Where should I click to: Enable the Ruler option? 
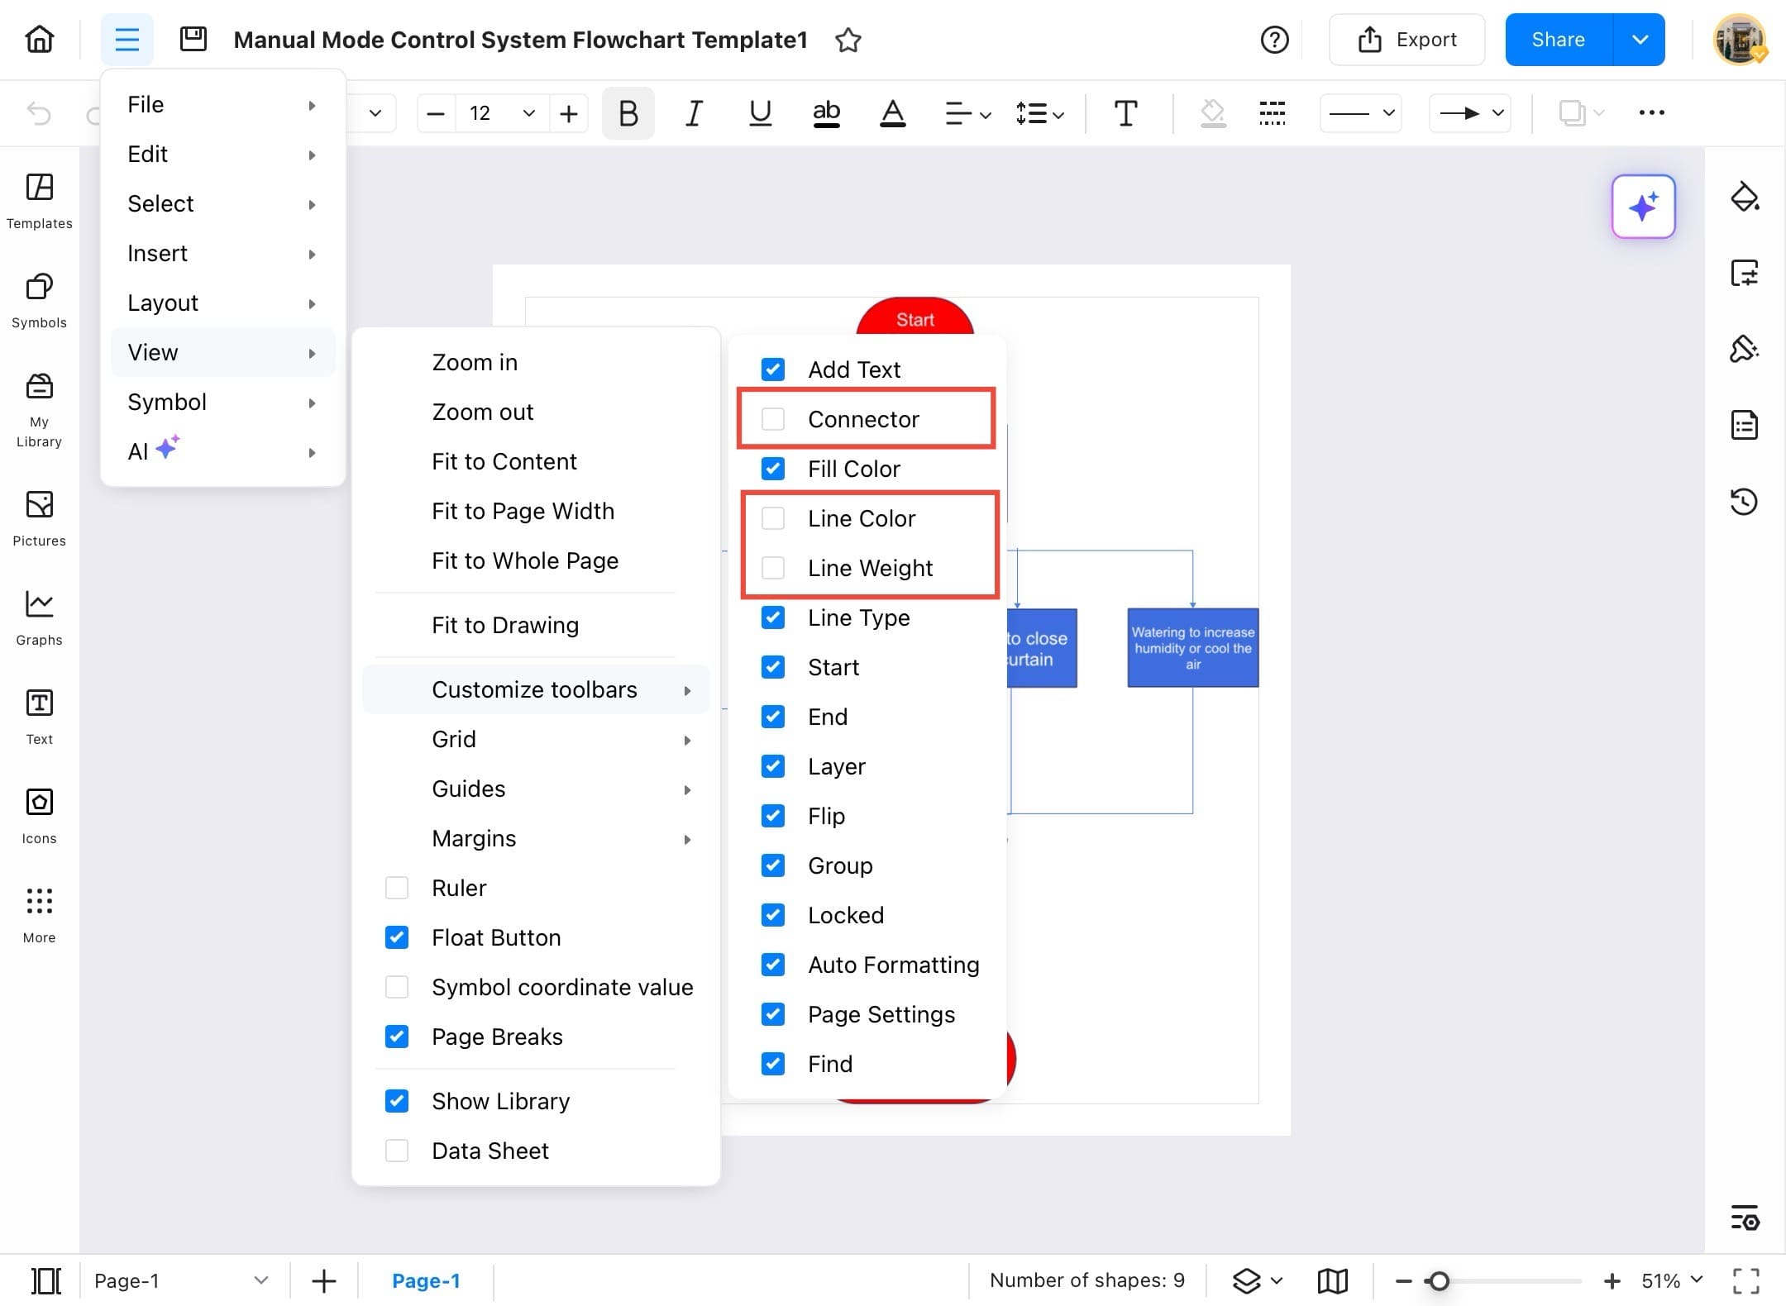coord(397,887)
